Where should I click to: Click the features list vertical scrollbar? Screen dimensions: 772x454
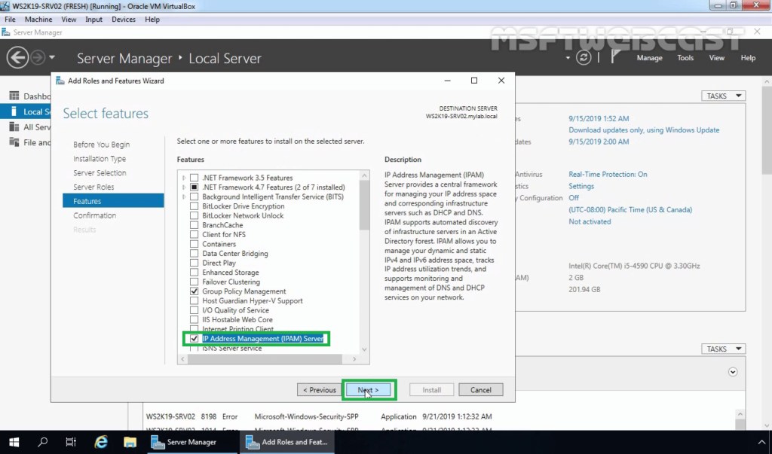pyautogui.click(x=364, y=205)
